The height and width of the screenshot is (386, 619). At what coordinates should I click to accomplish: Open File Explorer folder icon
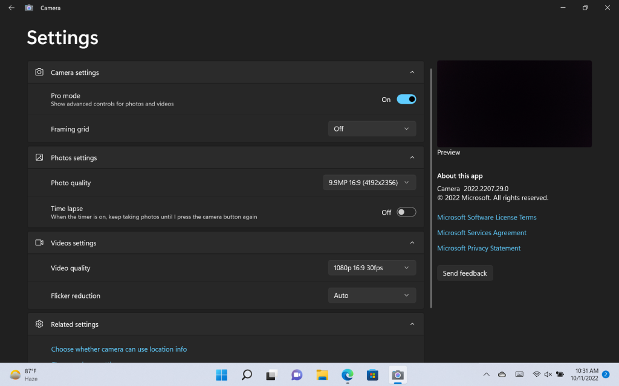coord(322,375)
